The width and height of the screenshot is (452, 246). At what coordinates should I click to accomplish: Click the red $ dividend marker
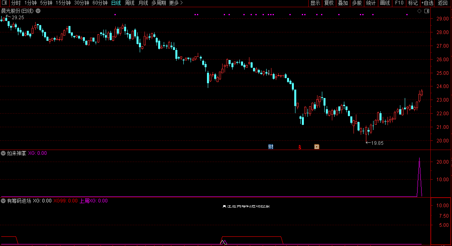[300, 147]
